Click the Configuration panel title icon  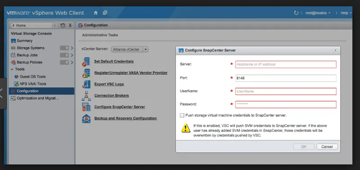[x=81, y=25]
